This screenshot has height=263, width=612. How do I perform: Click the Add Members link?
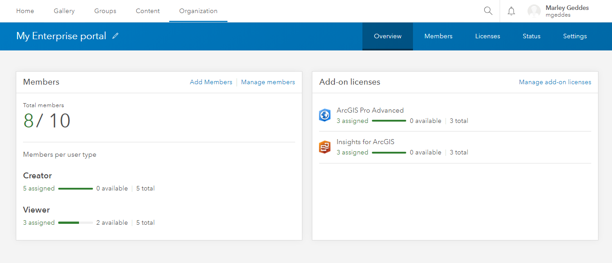211,82
